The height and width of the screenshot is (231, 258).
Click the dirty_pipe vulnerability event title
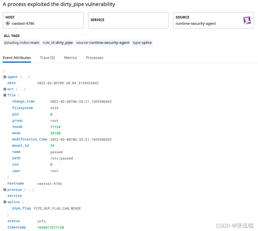pos(59,4)
